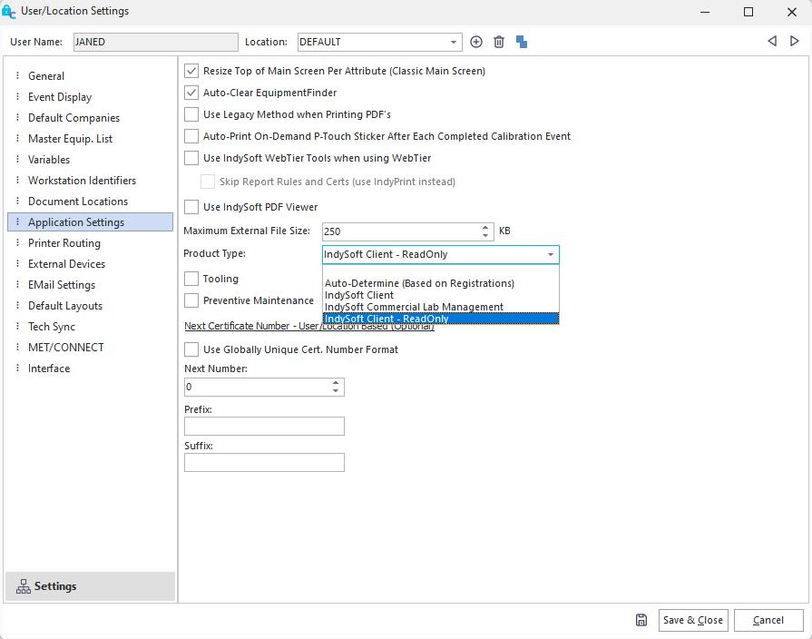Click into the Suffix field
Image resolution: width=812 pixels, height=639 pixels.
[x=264, y=462]
